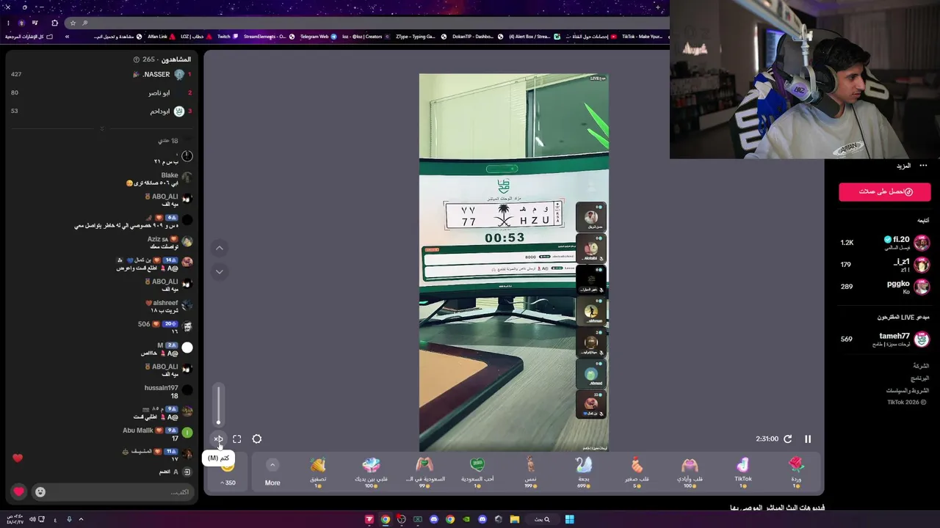The height and width of the screenshot is (528, 940).
Task: Send the قلب وأيادي gift
Action: pos(690,472)
